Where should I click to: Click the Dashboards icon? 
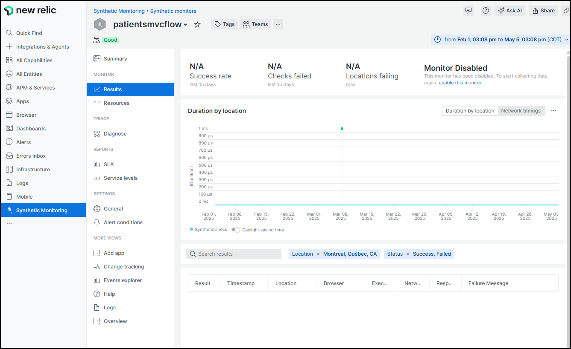(9, 128)
